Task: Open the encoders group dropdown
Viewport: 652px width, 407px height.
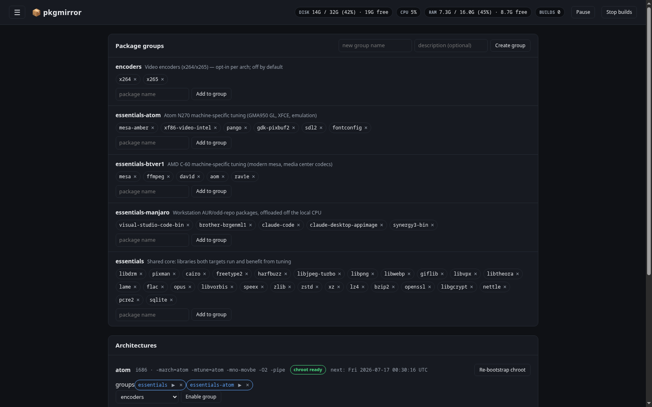Action: click(147, 397)
